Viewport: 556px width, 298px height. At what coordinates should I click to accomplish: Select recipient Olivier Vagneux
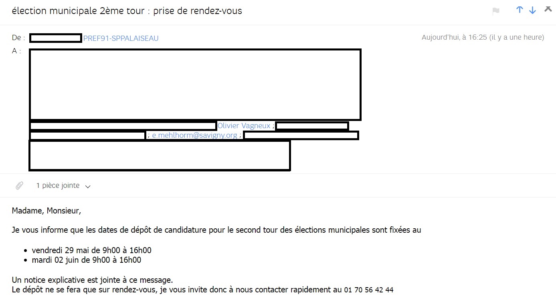244,126
